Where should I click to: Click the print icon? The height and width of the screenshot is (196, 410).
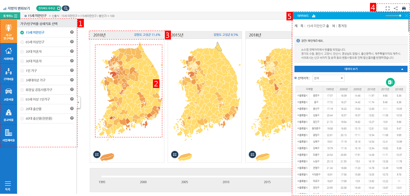tap(404, 8)
